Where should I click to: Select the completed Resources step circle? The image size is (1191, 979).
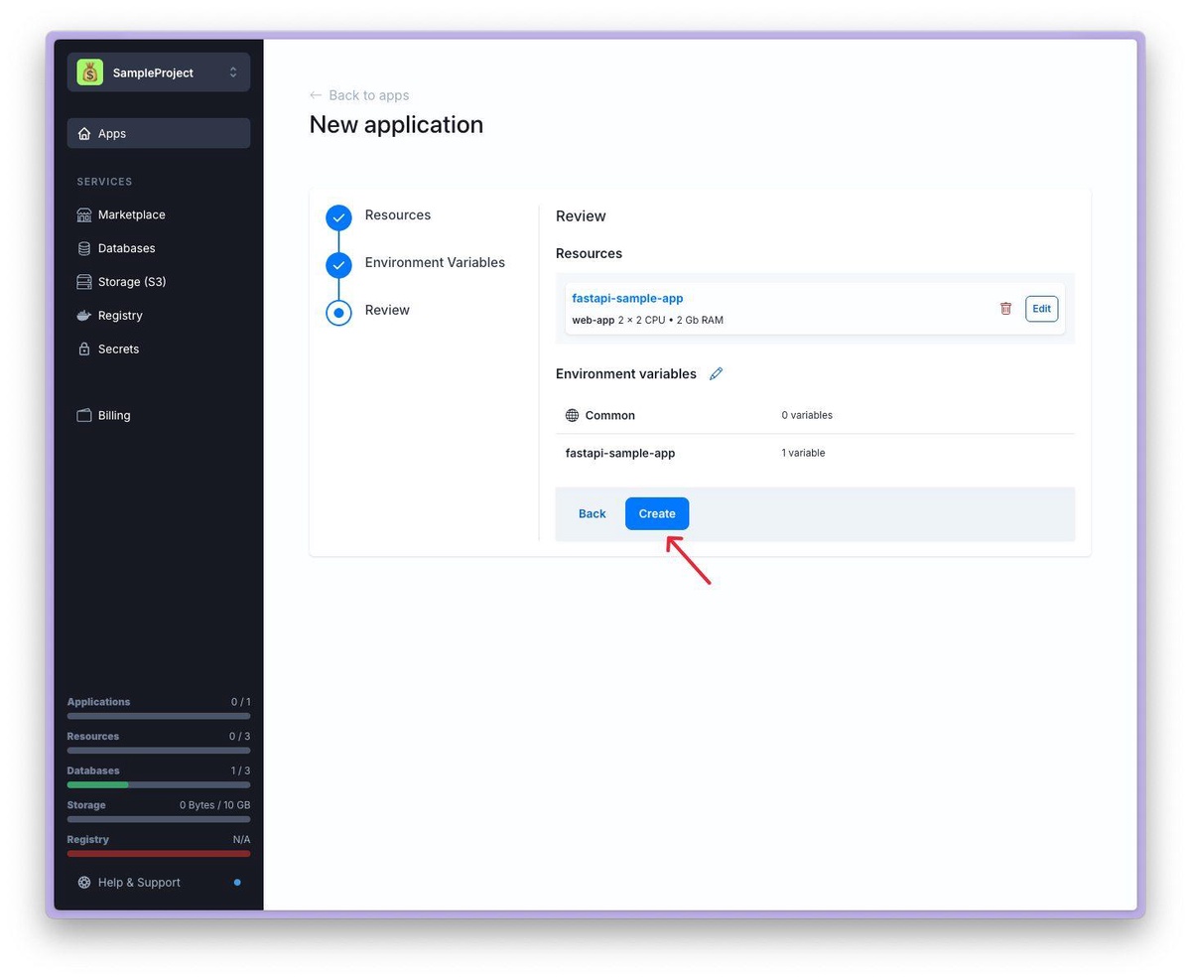point(338,217)
